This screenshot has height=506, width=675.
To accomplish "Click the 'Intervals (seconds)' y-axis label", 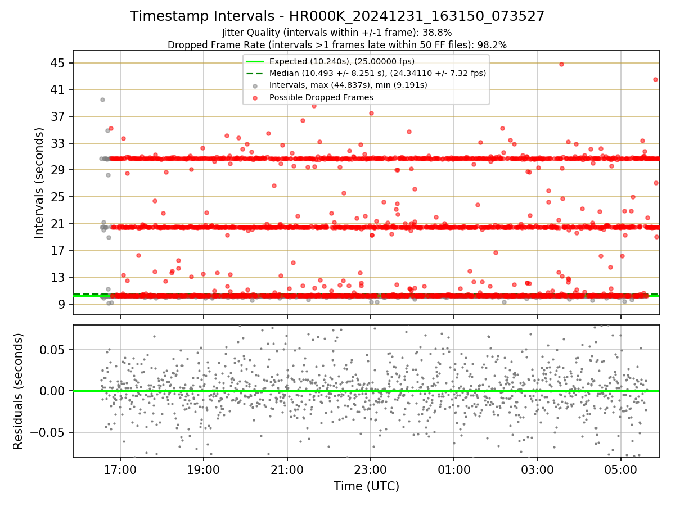I will [x=39, y=183].
